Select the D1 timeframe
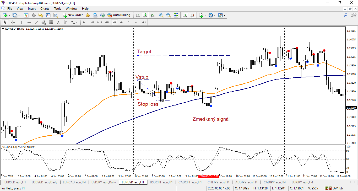 [x=129, y=22]
